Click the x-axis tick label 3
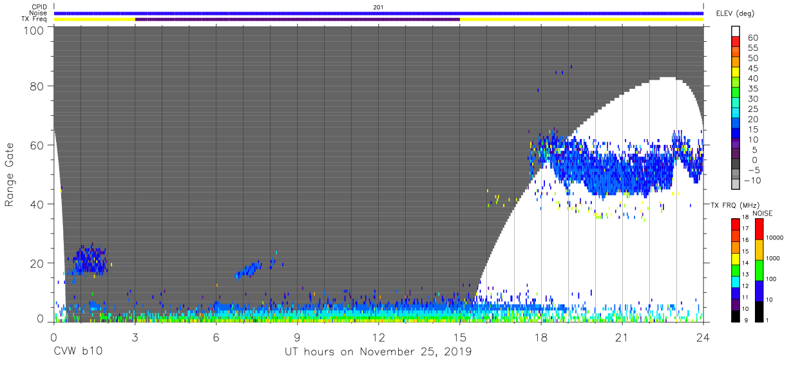The image size is (791, 365). [135, 337]
